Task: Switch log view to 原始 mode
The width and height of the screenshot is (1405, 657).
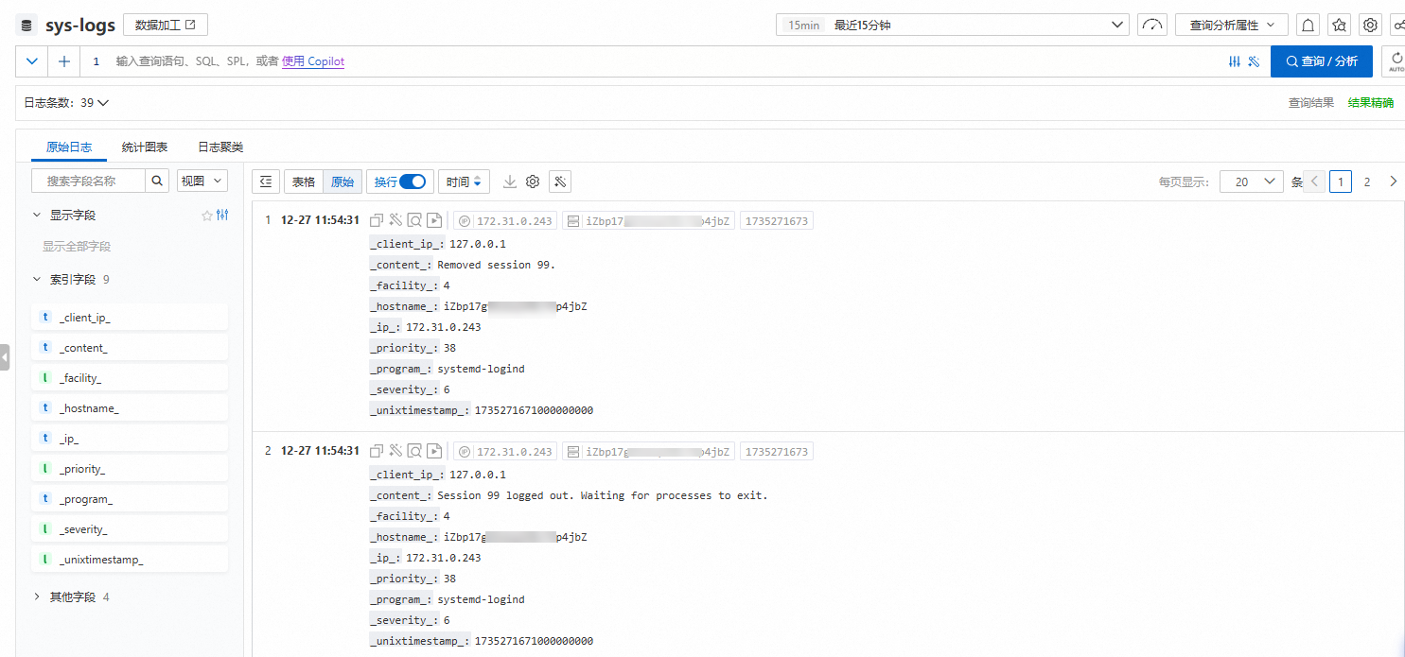Action: click(x=342, y=182)
